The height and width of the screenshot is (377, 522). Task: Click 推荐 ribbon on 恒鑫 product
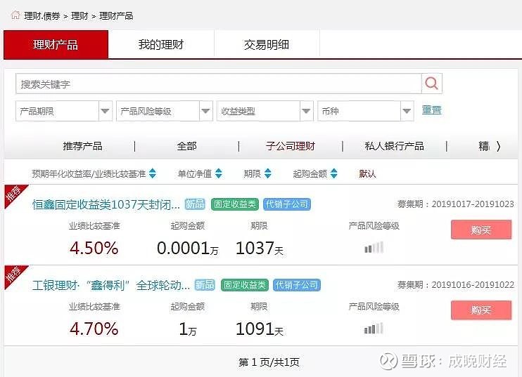pos(13,194)
